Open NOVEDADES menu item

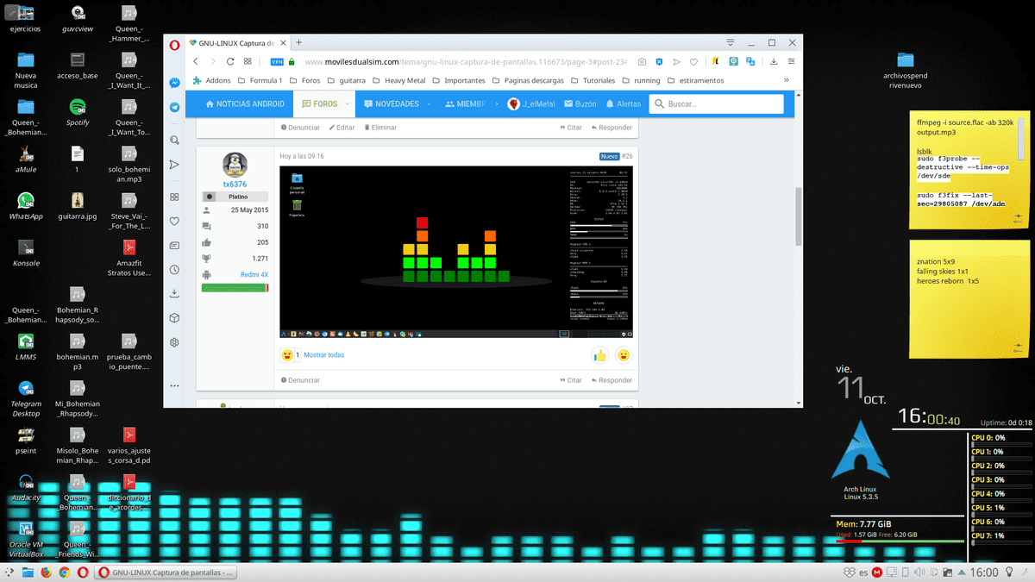[x=392, y=104]
